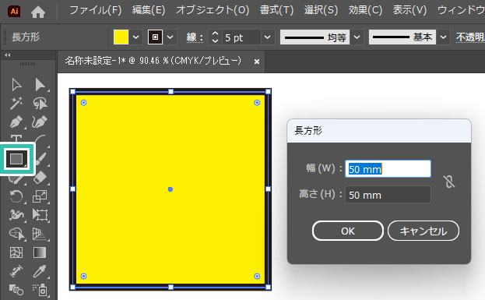Open the stroke weight 5 pt dropdown
485x300 pixels.
pyautogui.click(x=268, y=37)
